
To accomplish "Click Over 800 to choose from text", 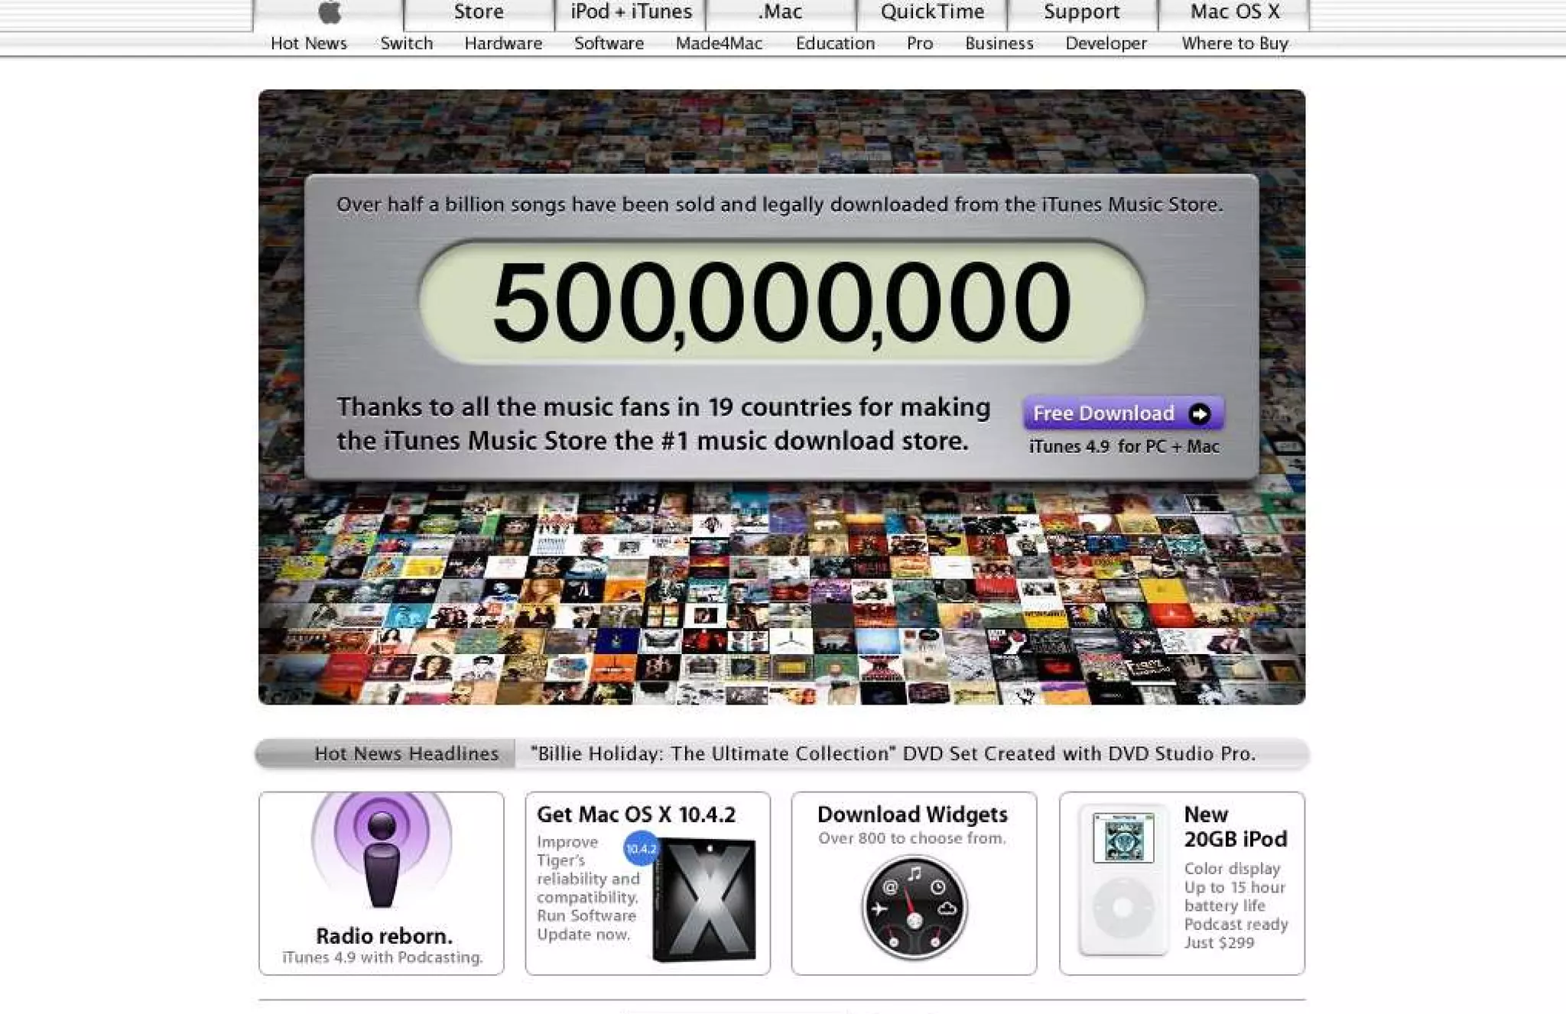I will point(912,838).
